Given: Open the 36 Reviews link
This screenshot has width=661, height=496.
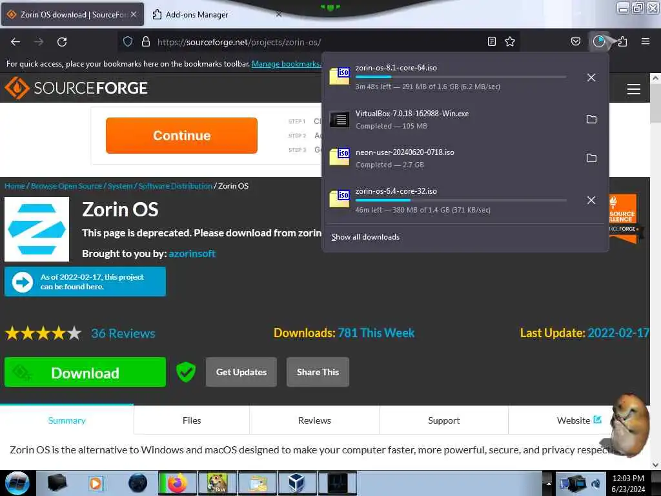Looking at the screenshot, I should point(123,333).
